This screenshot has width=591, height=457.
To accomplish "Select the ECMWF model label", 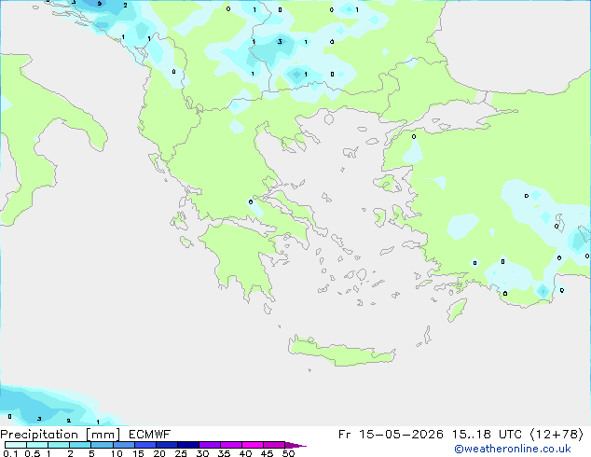I will tap(150, 435).
